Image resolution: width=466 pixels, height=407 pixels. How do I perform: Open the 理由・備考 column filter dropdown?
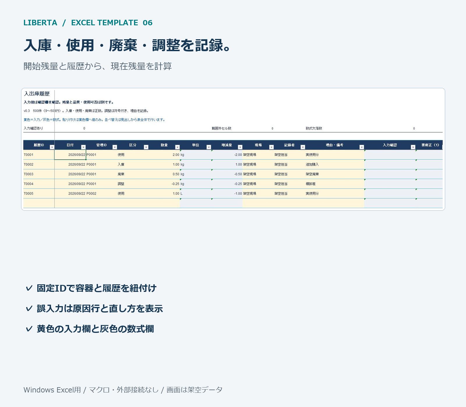tap(362, 147)
